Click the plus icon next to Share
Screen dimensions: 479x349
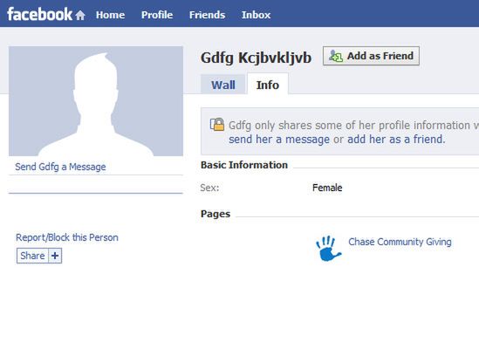(55, 256)
